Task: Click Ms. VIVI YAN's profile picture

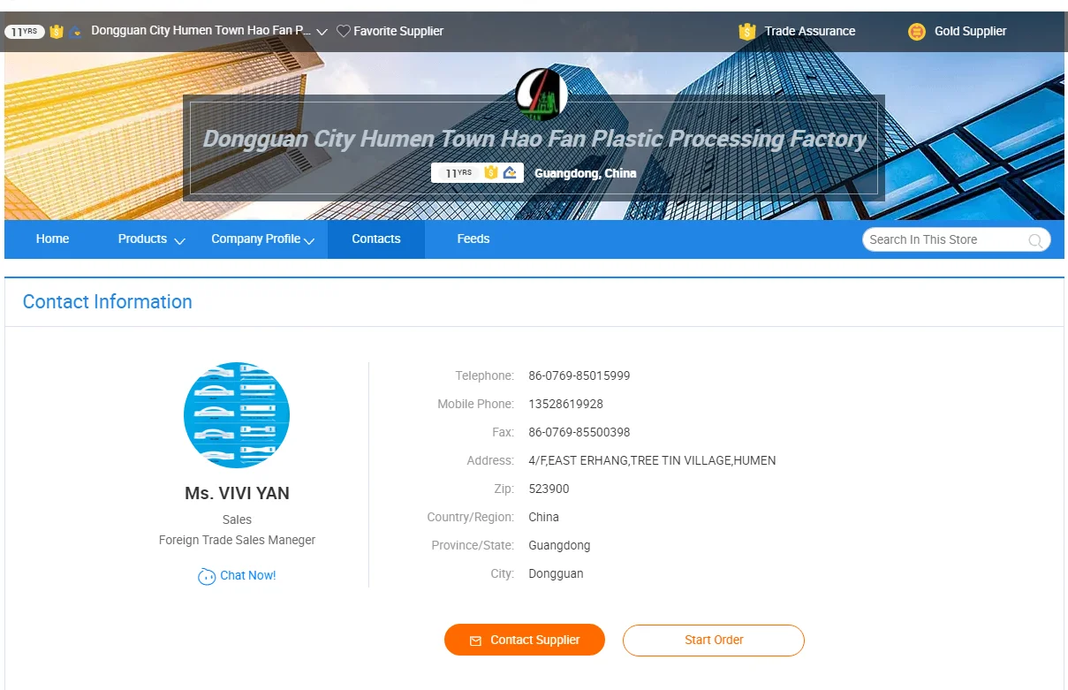Action: pyautogui.click(x=237, y=415)
